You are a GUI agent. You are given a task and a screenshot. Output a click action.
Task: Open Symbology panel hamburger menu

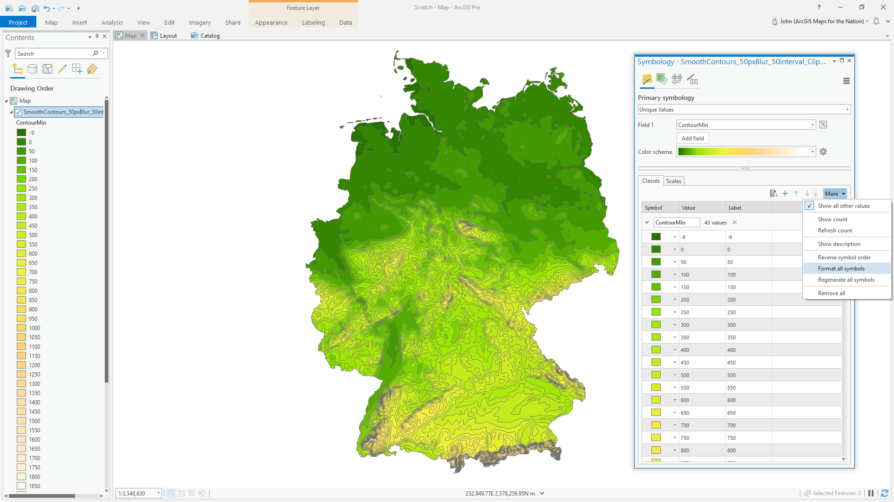click(846, 81)
